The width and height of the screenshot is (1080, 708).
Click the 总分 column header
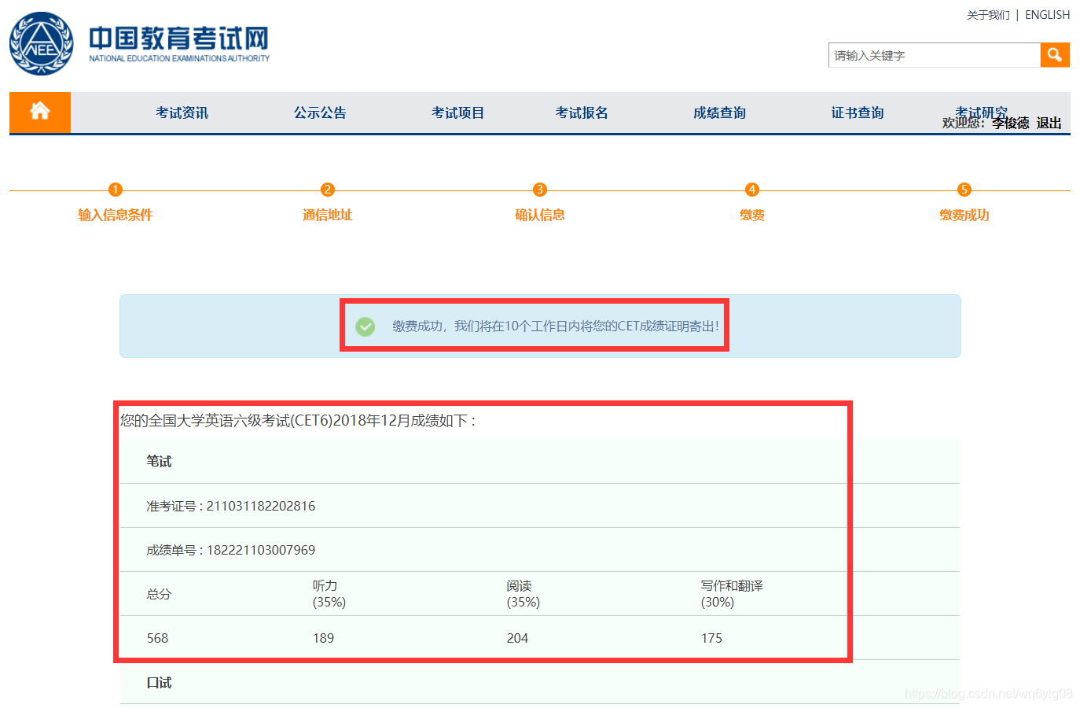pyautogui.click(x=159, y=594)
